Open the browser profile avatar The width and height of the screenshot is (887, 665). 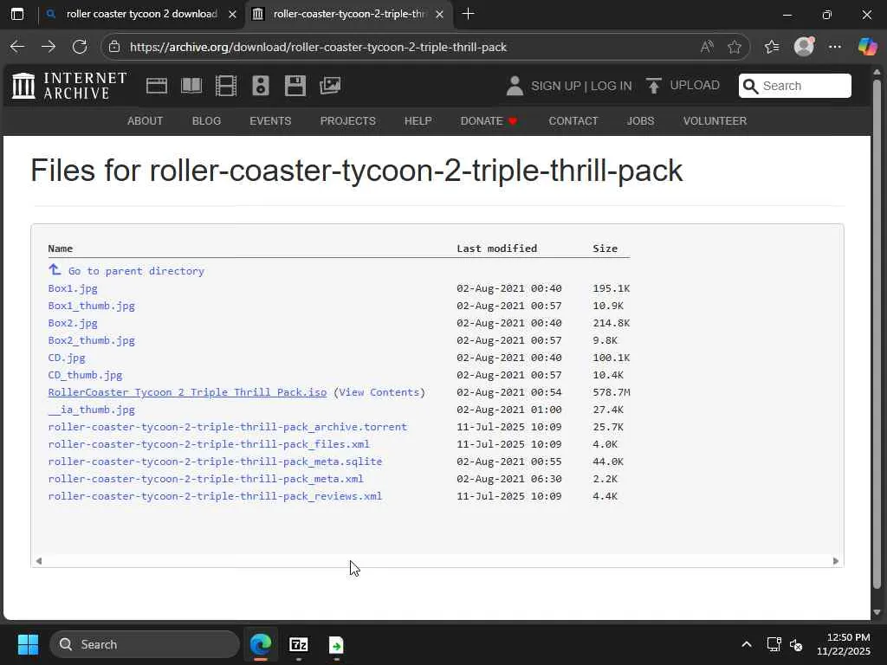coord(804,47)
